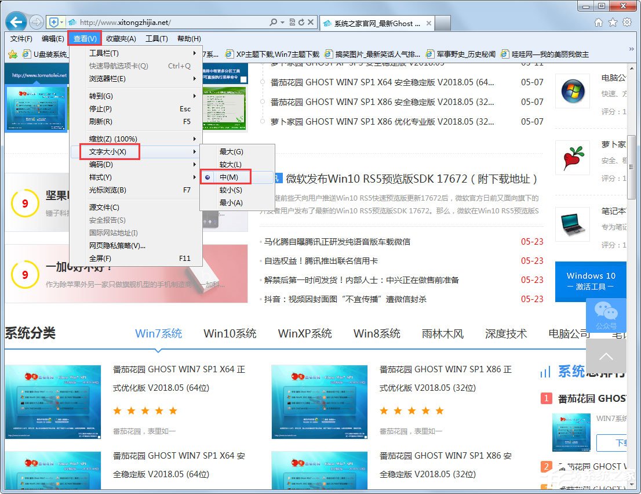Select the 最小(A) text size option

tap(231, 202)
